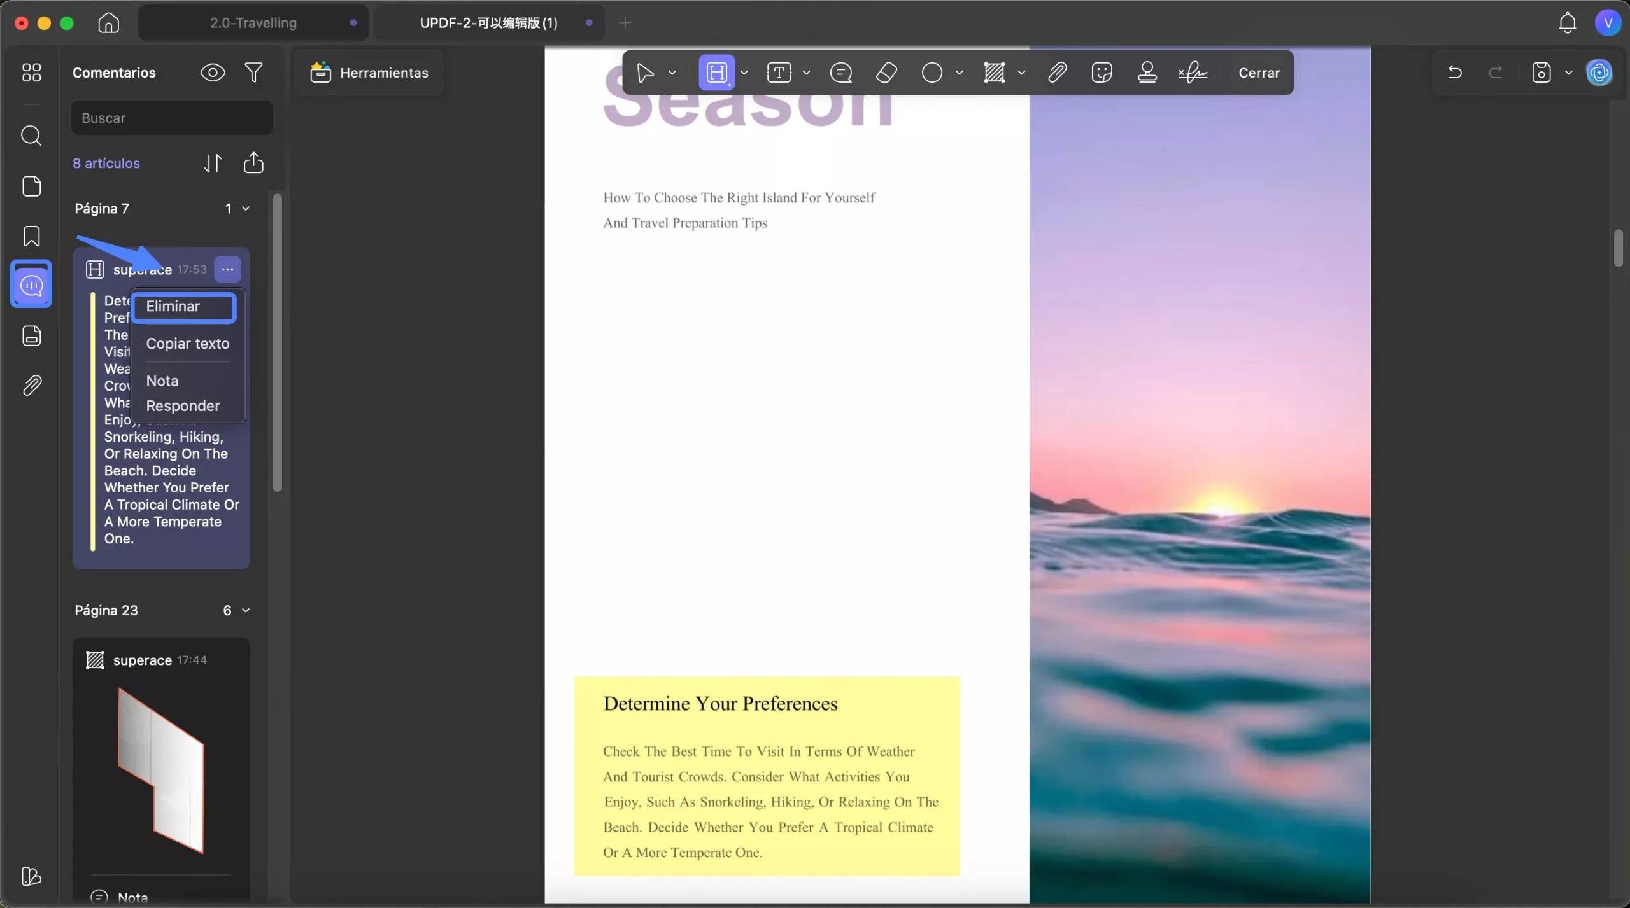This screenshot has height=908, width=1630.
Task: Open the signature tool
Action: [1193, 73]
